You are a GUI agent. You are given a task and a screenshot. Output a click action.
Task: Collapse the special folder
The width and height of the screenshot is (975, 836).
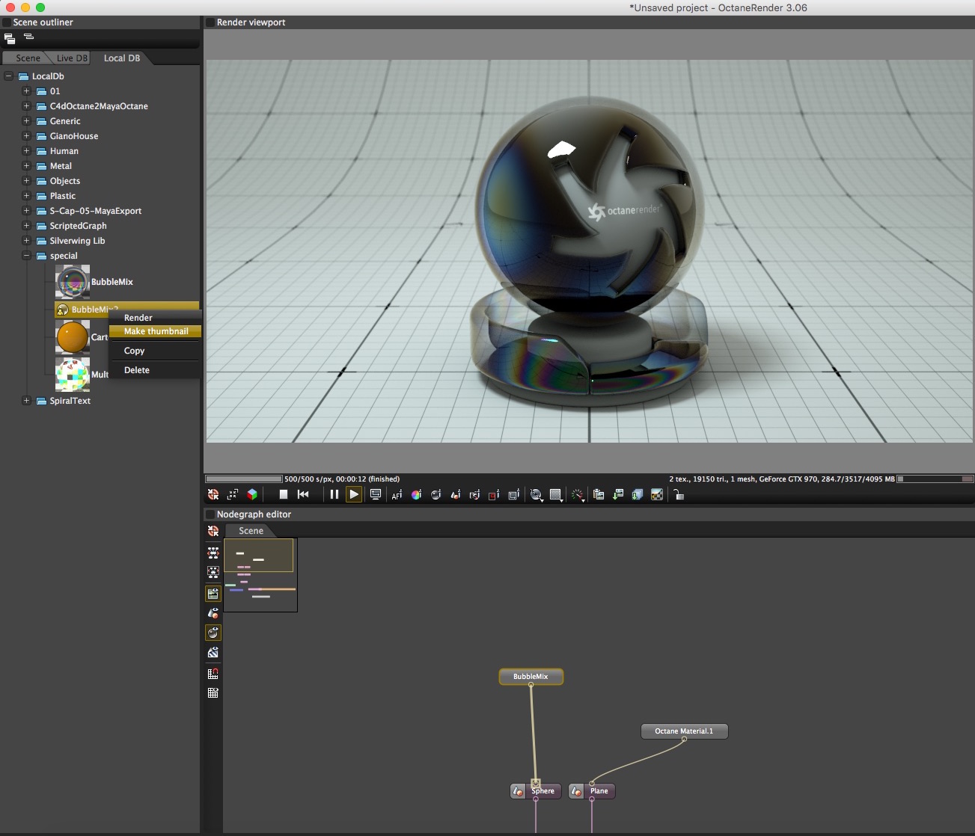26,256
